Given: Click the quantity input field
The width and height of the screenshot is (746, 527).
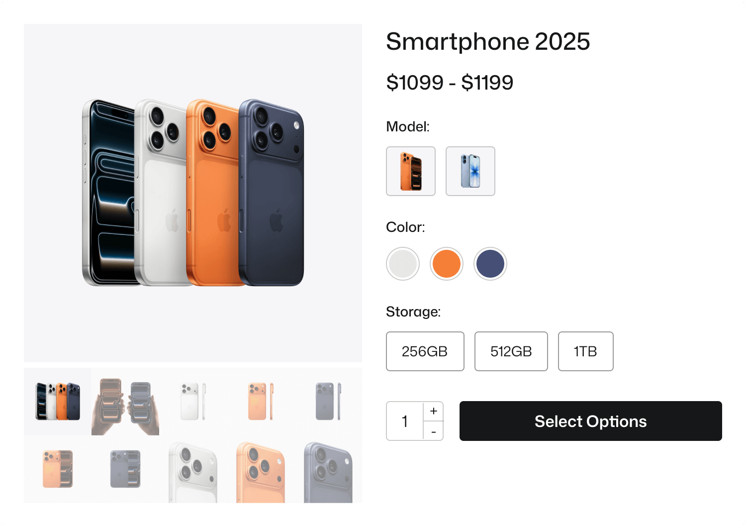Looking at the screenshot, I should 404,421.
